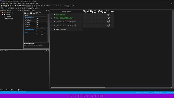Screen dimensions: 174x98
Task: Open the Event explorer panel dropdown arrow
Action: coord(45,51)
